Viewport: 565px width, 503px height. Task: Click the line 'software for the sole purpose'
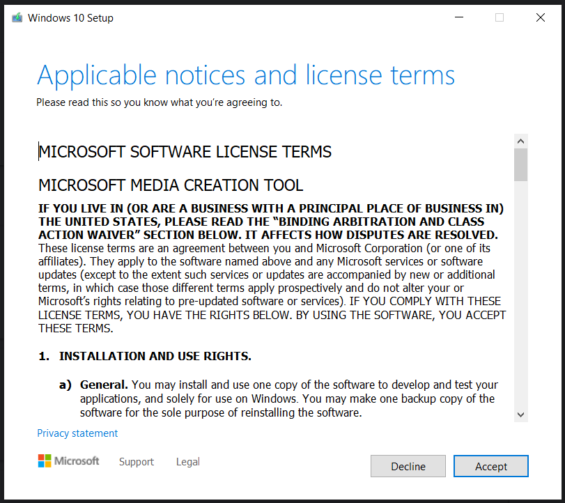pyautogui.click(x=221, y=412)
